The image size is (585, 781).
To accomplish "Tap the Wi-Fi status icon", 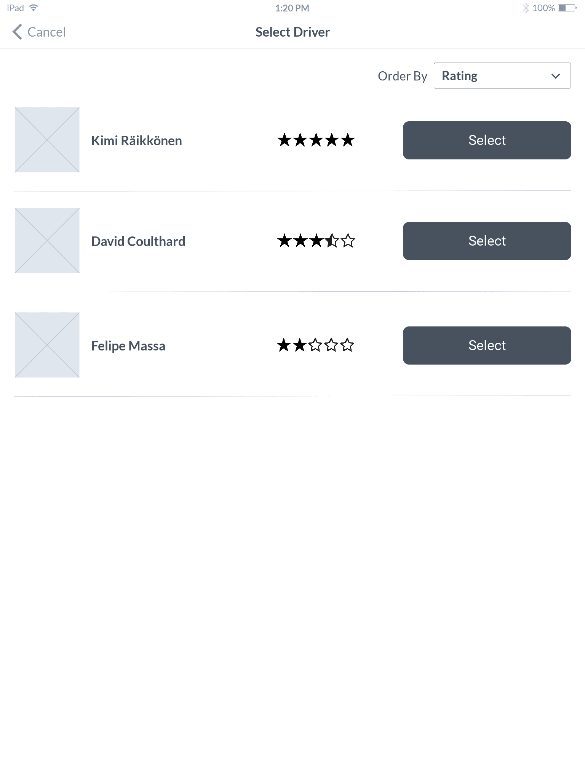I will coord(34,8).
